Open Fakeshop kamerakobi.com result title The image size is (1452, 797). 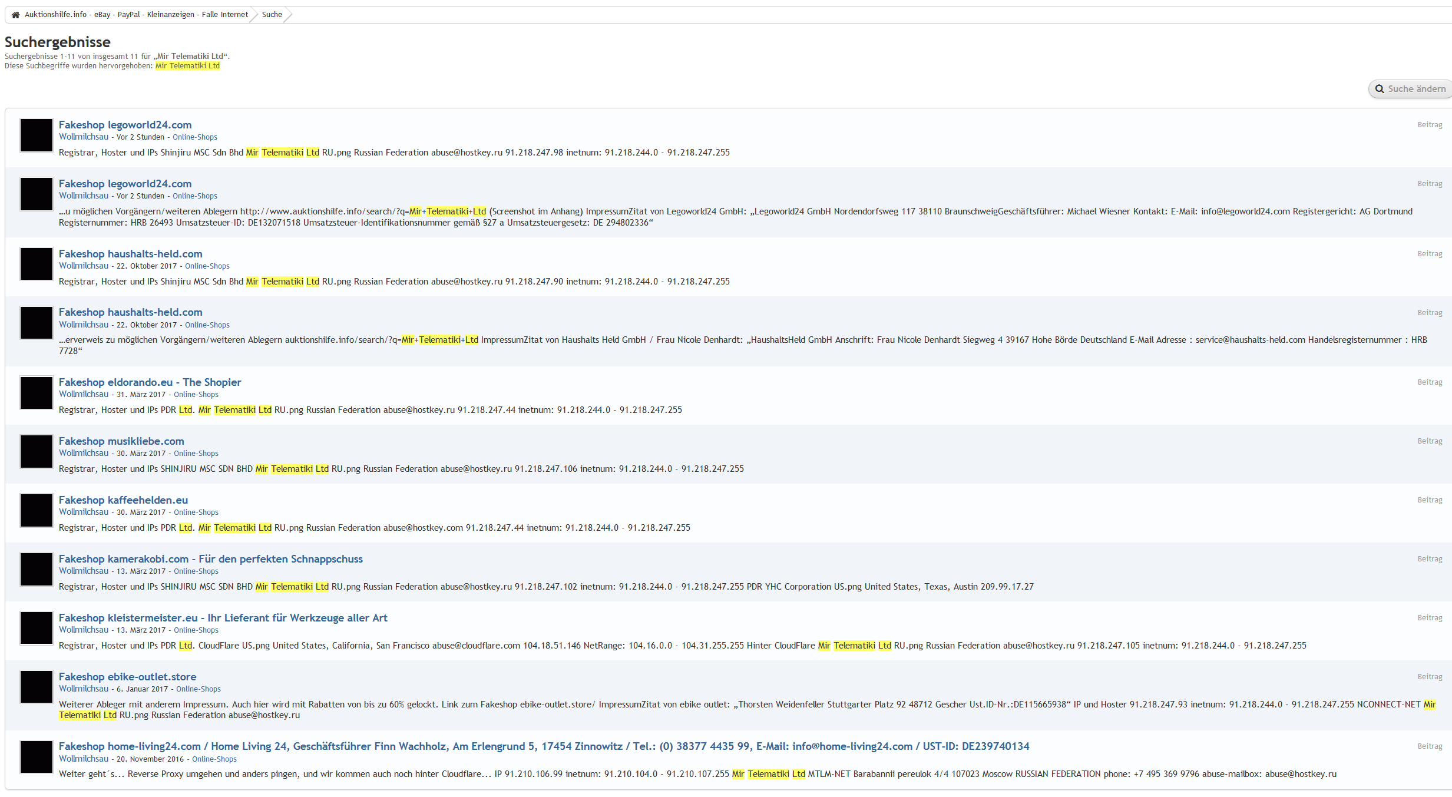click(x=211, y=559)
